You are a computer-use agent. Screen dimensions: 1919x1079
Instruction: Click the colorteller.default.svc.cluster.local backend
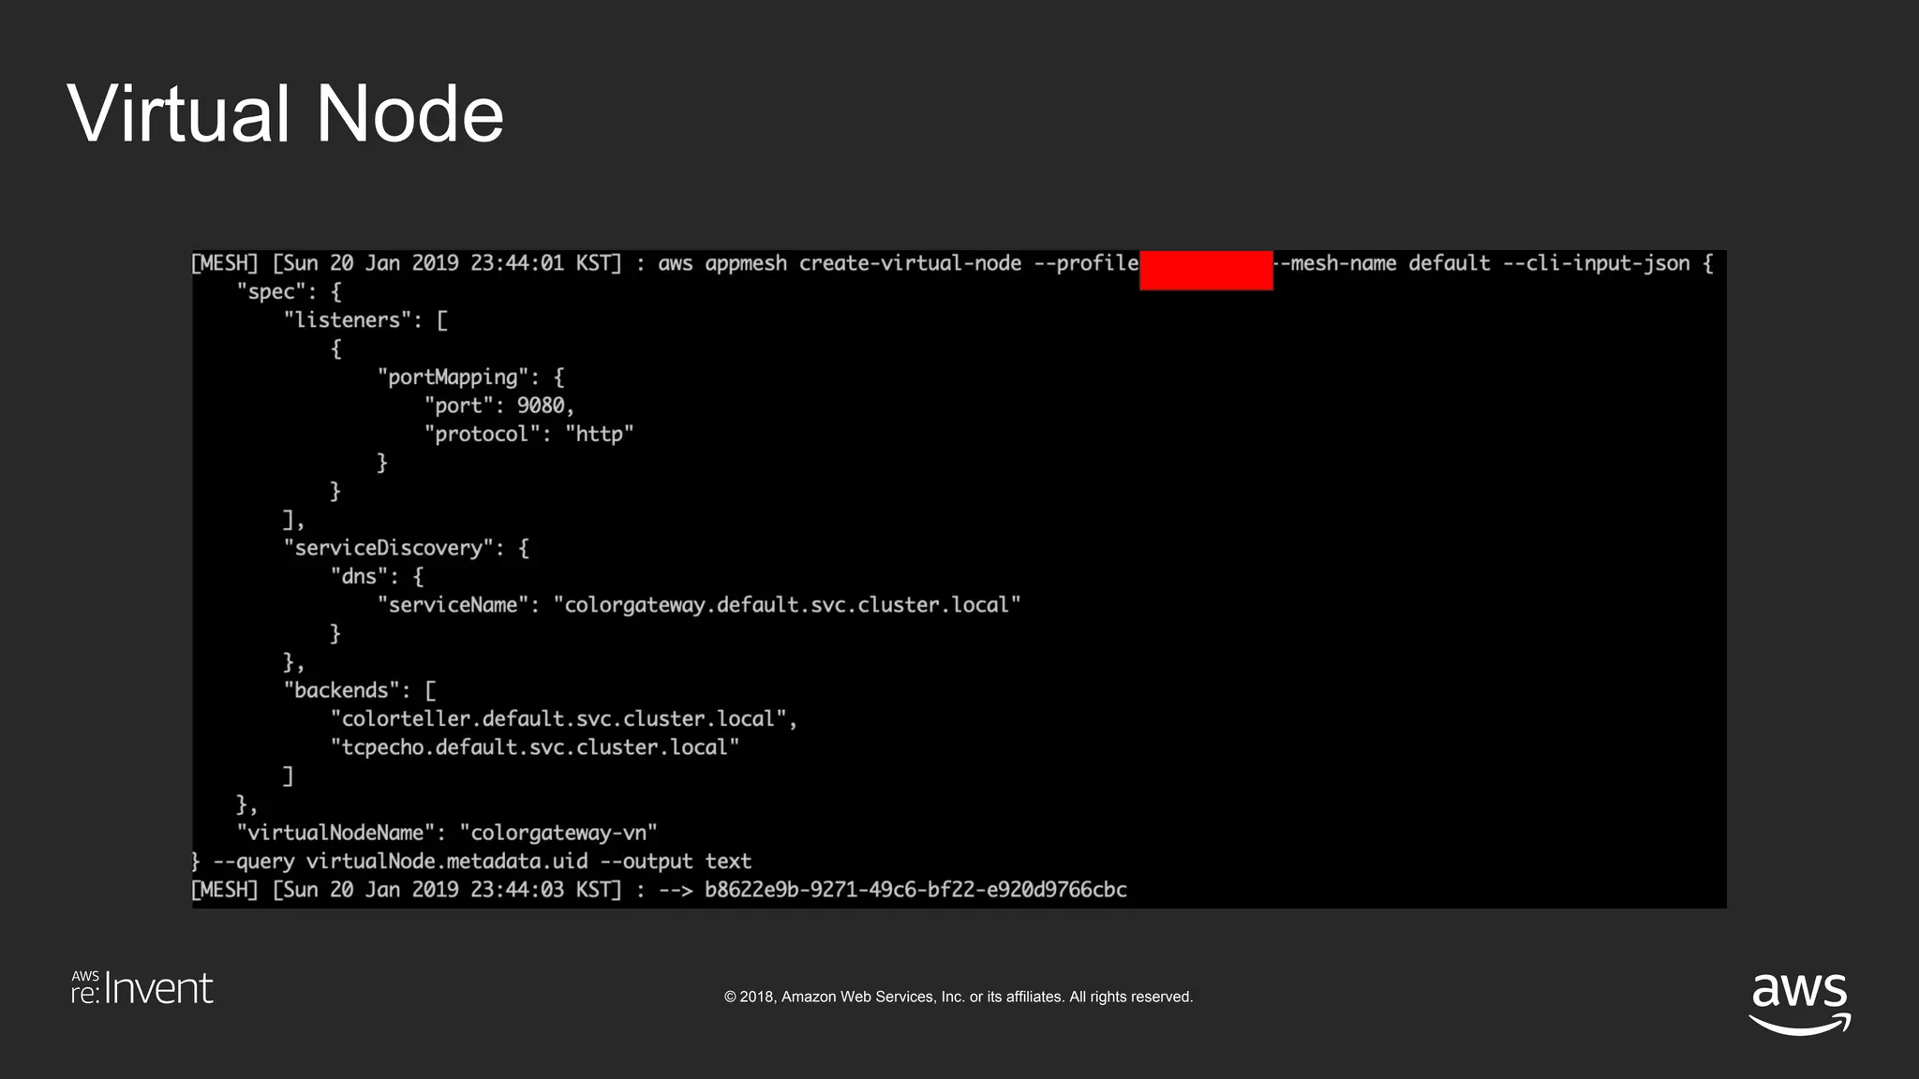558,719
